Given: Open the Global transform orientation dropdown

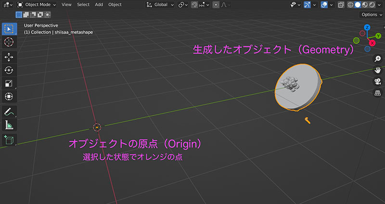Looking at the screenshot, I should coord(160,5).
